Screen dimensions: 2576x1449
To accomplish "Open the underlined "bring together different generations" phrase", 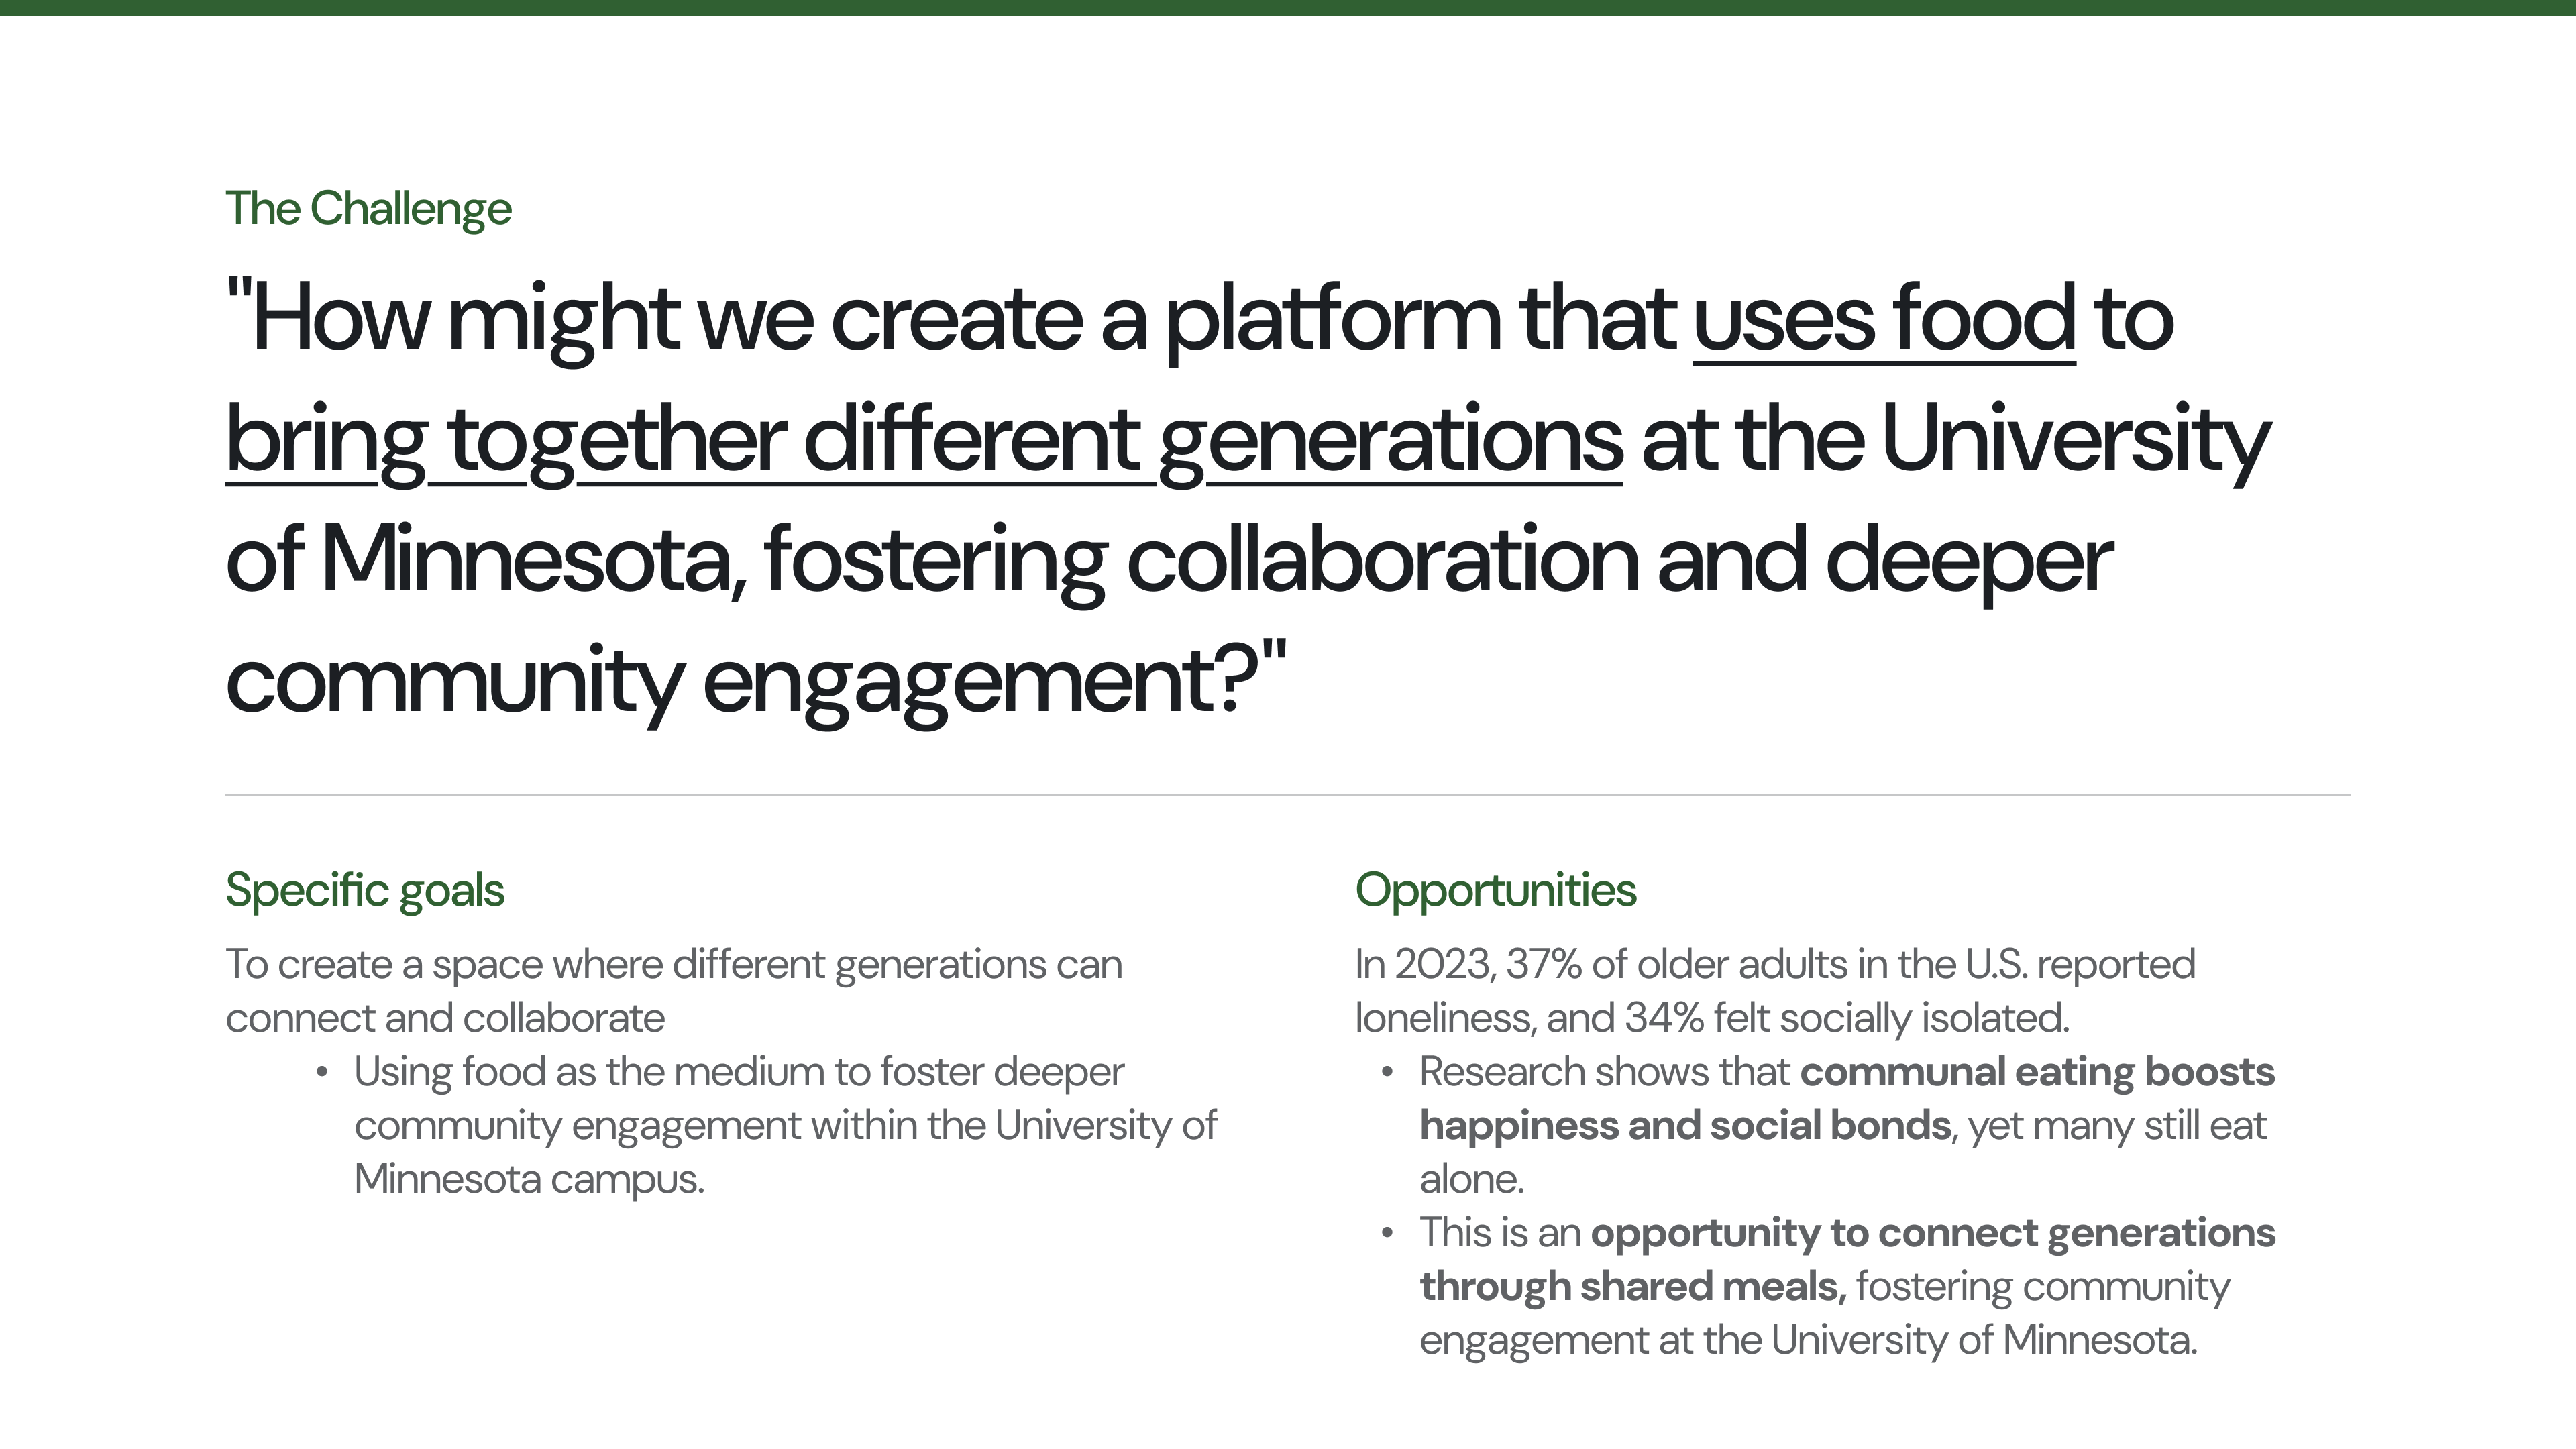I will click(x=924, y=441).
